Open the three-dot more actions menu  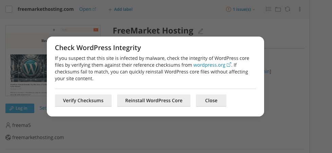coord(300,9)
